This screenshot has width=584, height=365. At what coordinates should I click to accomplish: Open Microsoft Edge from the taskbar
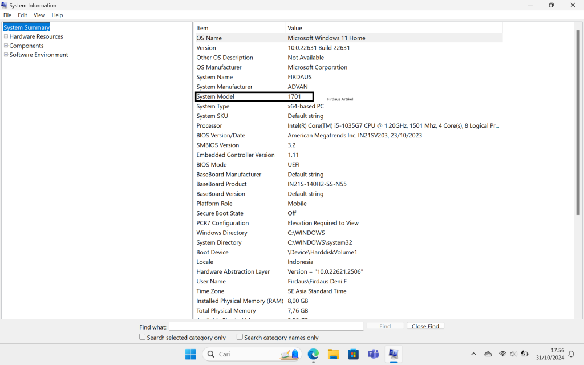(313, 354)
